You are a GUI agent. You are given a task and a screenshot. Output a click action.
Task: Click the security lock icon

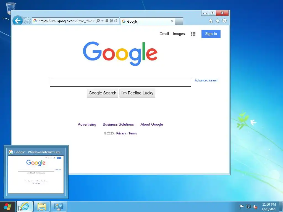click(107, 21)
